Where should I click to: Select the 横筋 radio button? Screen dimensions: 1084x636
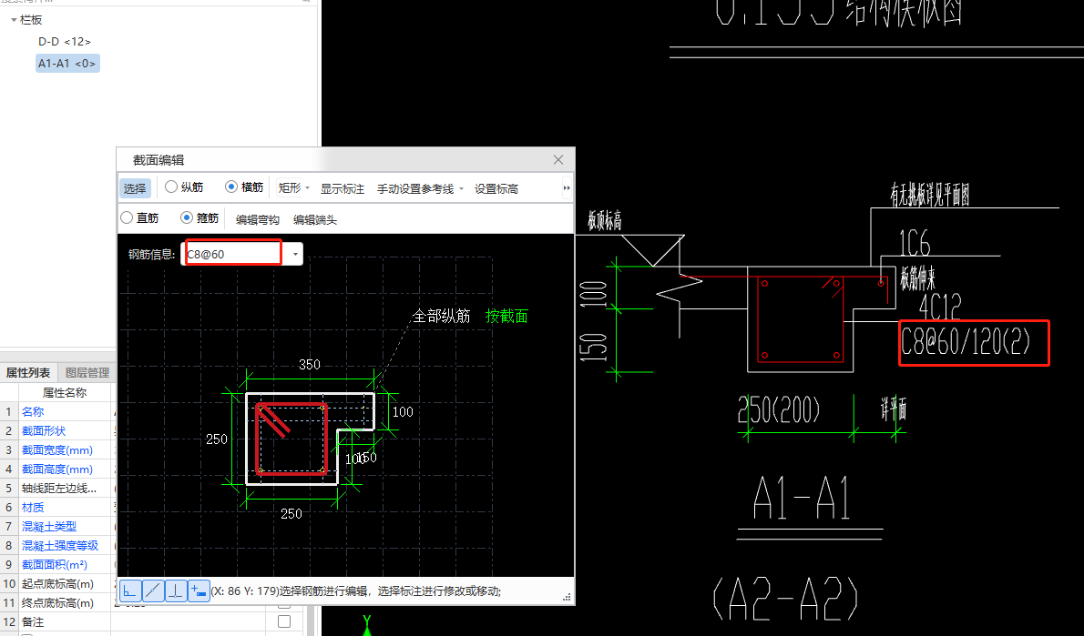pos(231,187)
